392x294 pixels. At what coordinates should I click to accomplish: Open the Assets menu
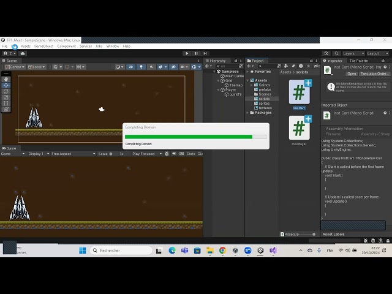click(26, 47)
